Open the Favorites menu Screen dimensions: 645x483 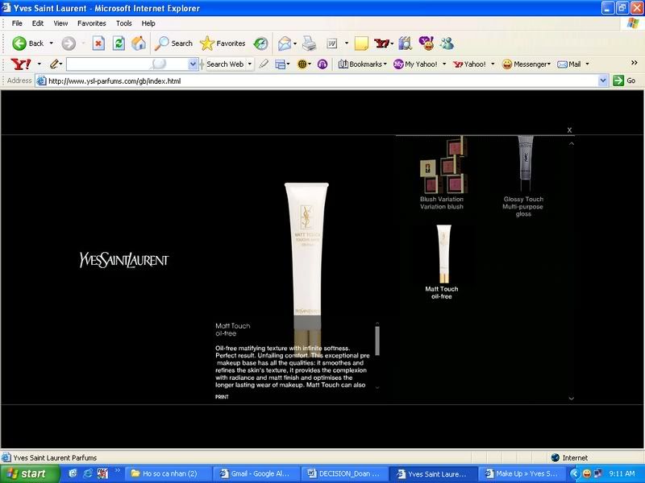[x=91, y=23]
